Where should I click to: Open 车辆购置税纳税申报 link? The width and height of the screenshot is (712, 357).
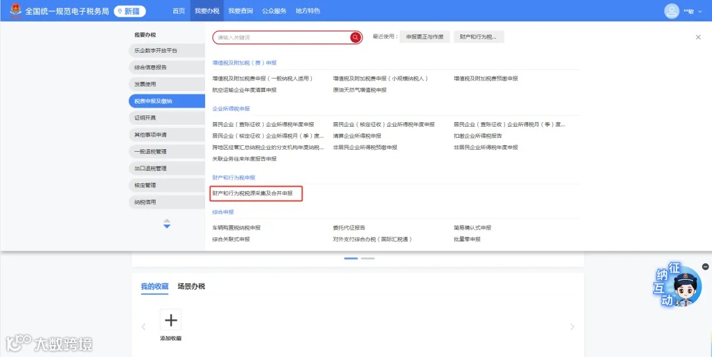point(236,228)
